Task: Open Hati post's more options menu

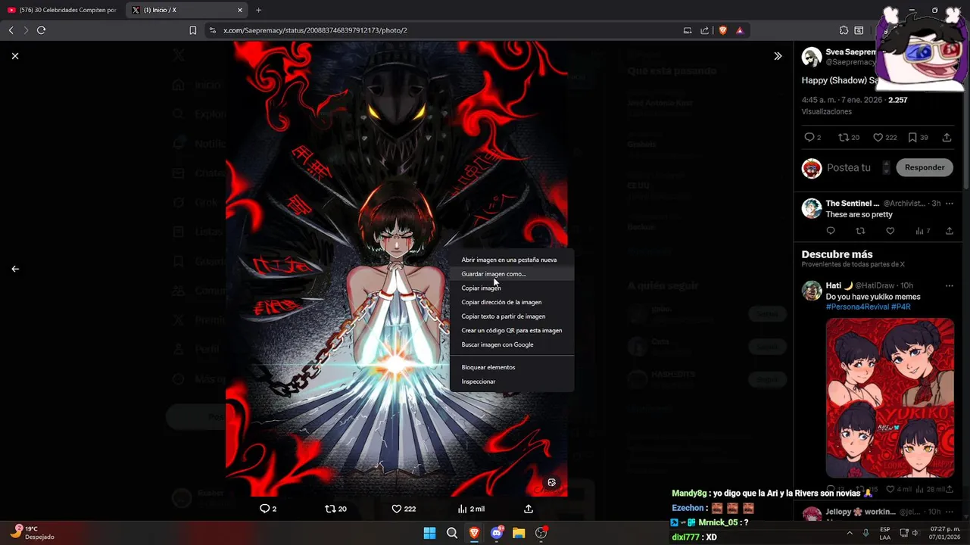Action: (x=950, y=286)
